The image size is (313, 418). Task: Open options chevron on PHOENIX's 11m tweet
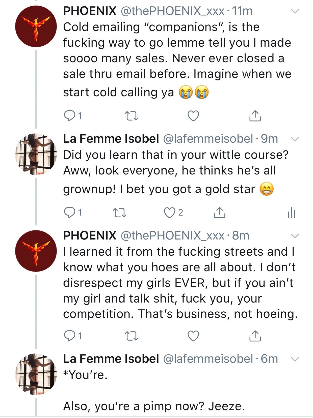click(295, 11)
